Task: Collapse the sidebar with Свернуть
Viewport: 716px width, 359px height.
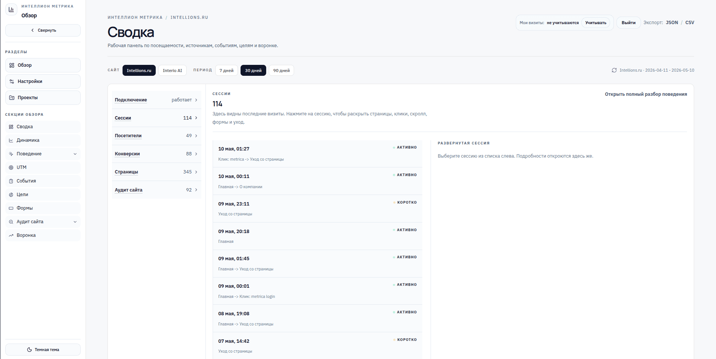Action: tap(43, 30)
